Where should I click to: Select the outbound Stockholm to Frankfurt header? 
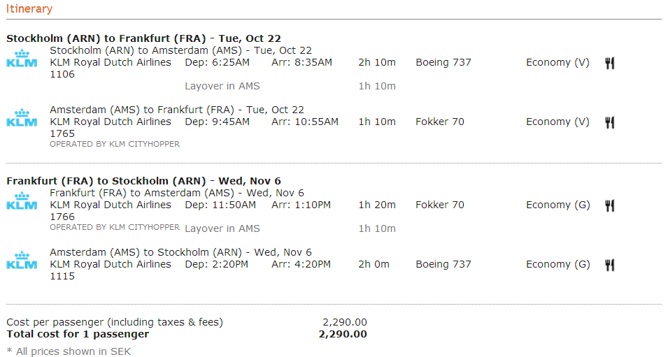143,38
